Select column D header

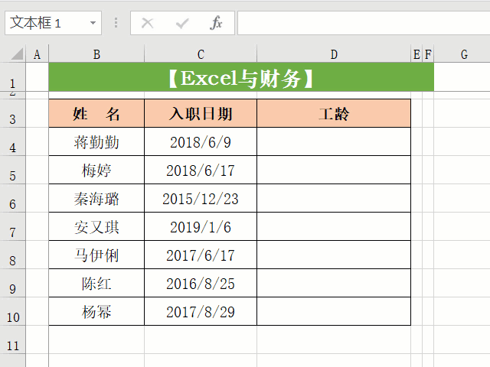point(334,54)
